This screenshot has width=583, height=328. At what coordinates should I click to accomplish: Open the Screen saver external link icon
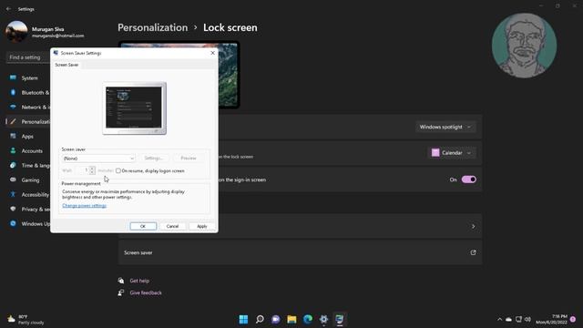pos(473,252)
